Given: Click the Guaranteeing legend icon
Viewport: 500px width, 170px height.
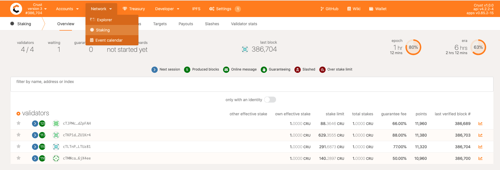Looking at the screenshot, I should [x=264, y=70].
